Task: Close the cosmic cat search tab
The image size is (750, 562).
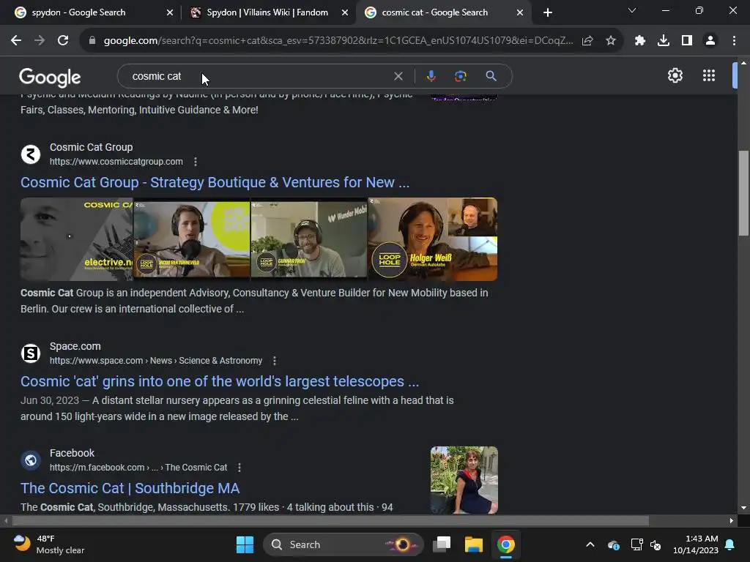Action: coord(519,13)
